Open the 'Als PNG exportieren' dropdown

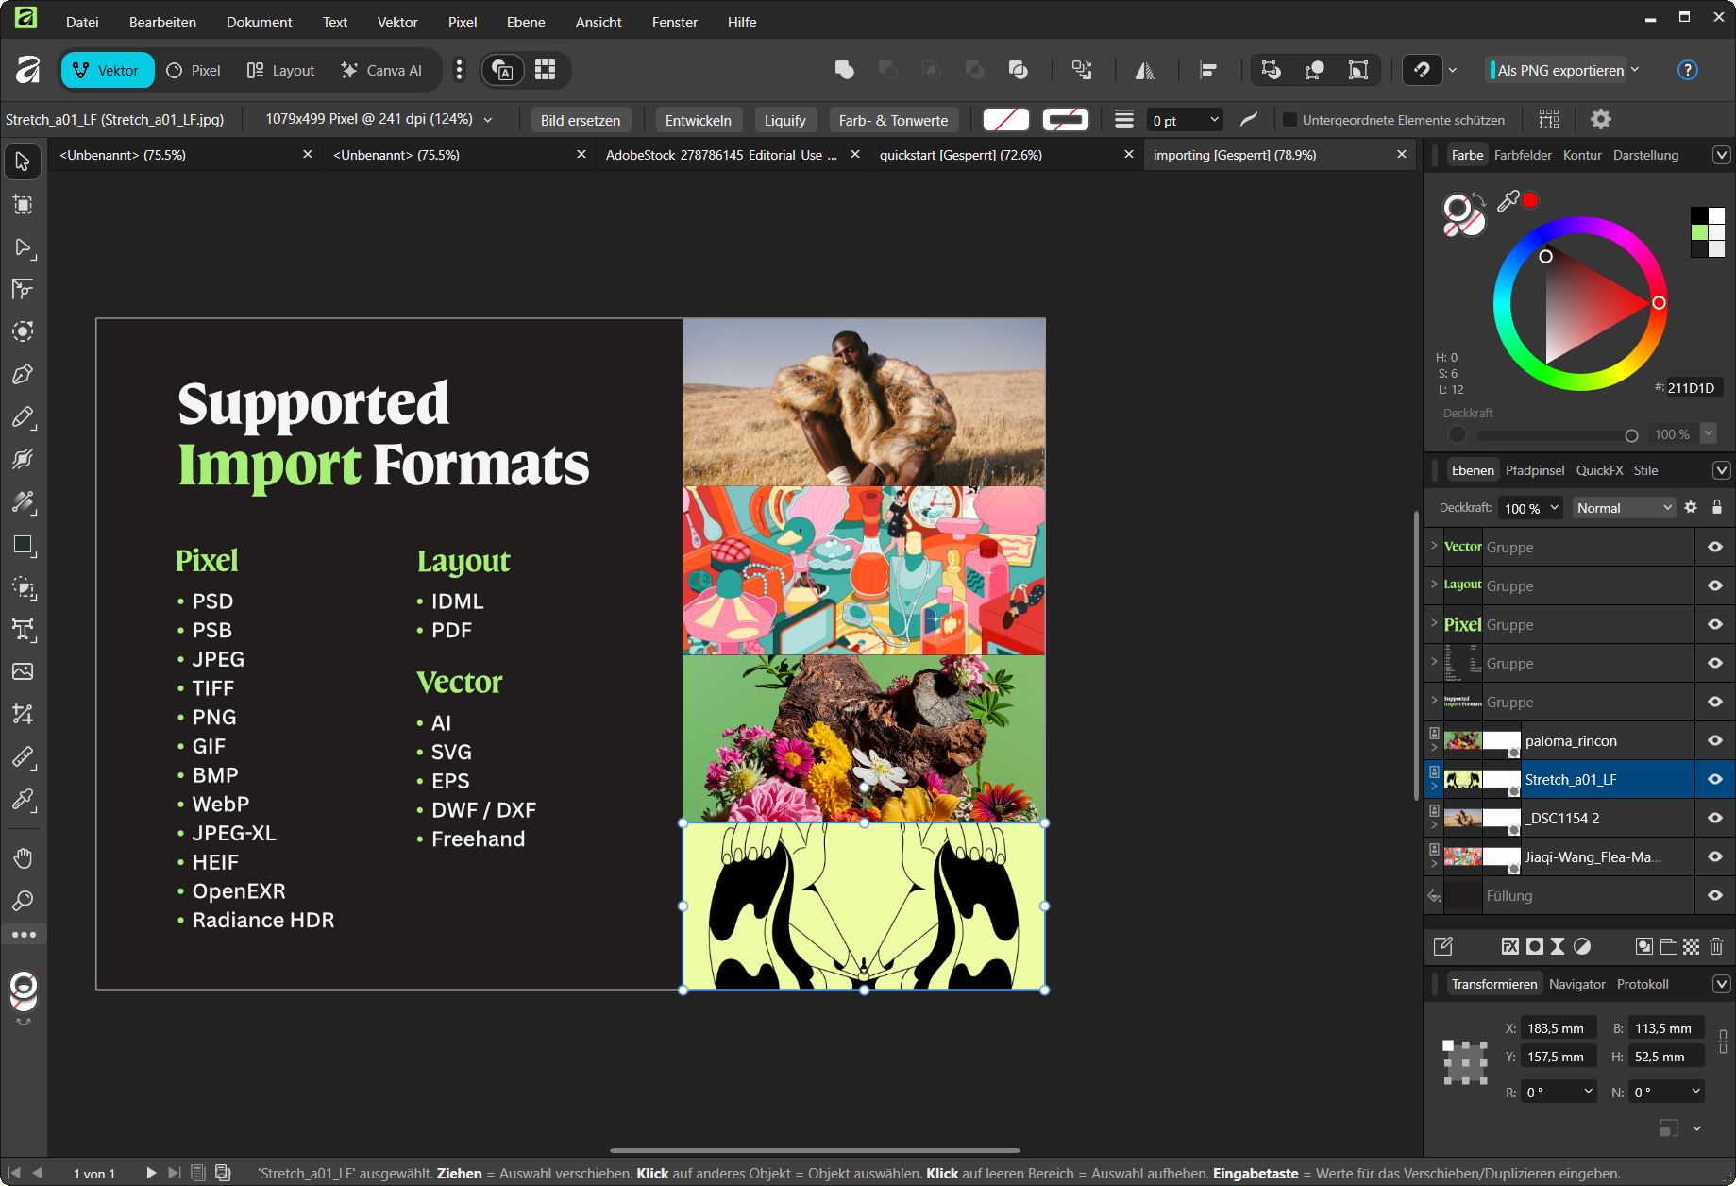[x=1635, y=70]
